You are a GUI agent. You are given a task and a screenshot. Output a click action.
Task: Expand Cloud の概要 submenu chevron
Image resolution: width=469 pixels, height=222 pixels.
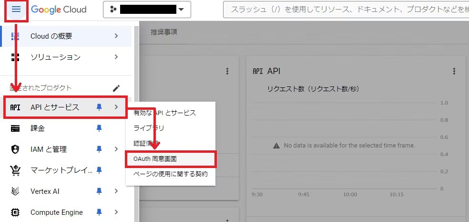[116, 36]
